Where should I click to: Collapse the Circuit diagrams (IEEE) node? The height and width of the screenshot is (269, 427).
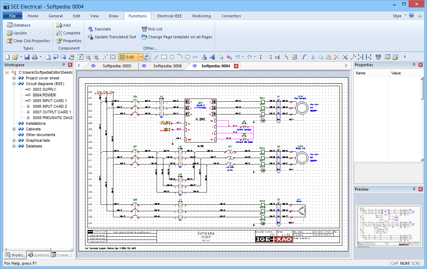14,84
